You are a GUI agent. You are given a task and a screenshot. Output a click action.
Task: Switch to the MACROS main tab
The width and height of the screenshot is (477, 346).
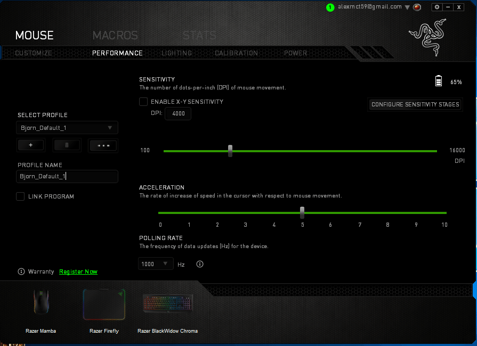[x=115, y=35]
